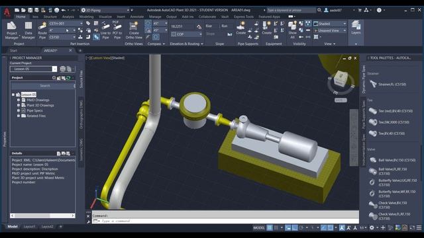The width and height of the screenshot is (424, 238).
Task: Toggle the MODEL space button in status bar
Action: pos(259,227)
